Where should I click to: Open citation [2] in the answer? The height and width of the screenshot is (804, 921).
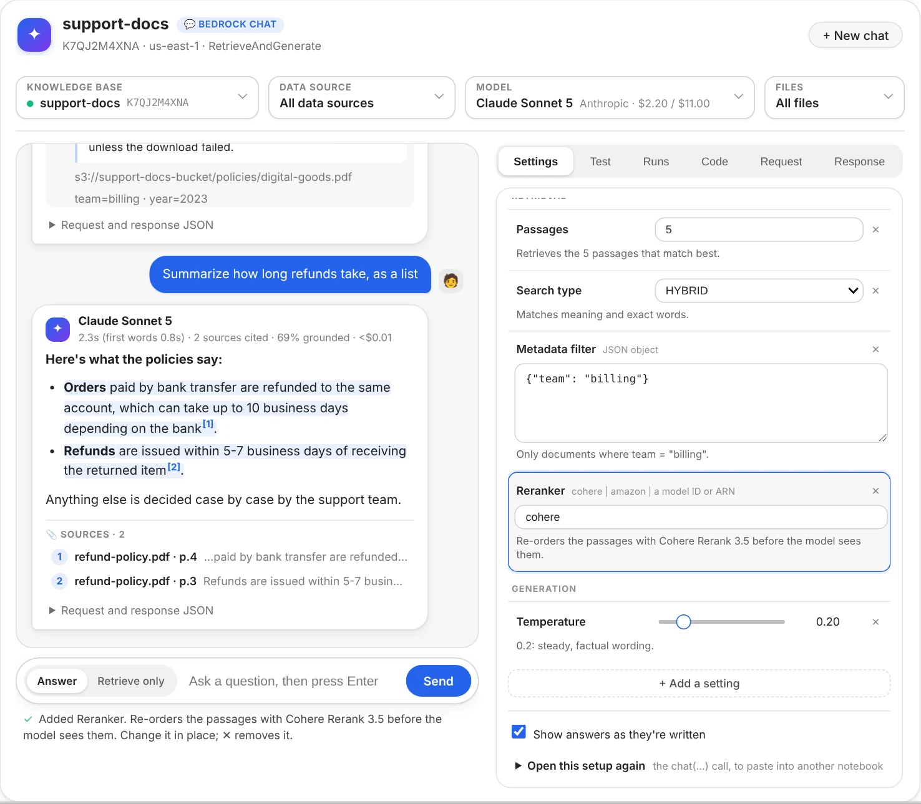point(173,467)
